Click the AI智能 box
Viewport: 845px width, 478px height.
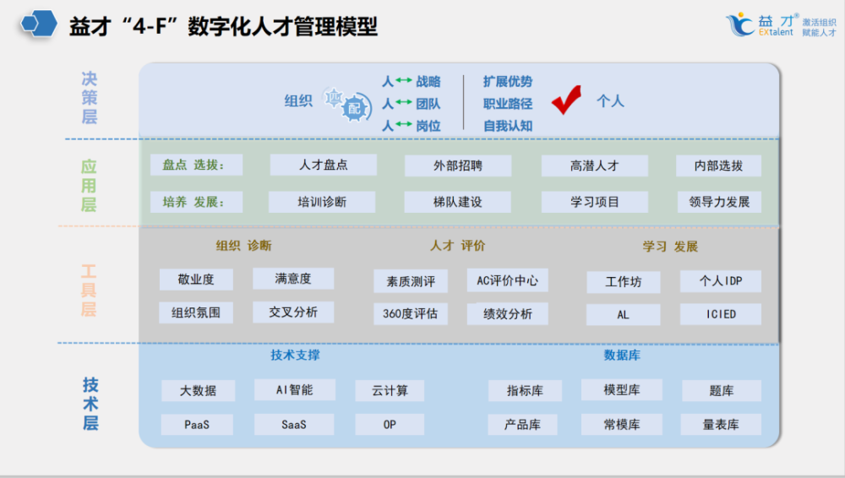(294, 389)
